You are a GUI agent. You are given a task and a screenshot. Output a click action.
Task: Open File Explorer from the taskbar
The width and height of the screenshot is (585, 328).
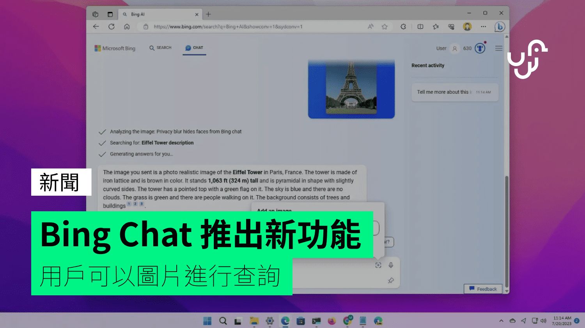click(254, 321)
